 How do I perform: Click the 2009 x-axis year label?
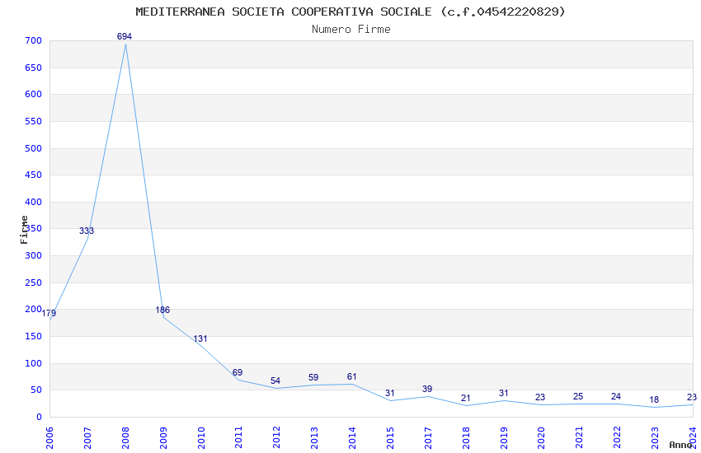(163, 438)
